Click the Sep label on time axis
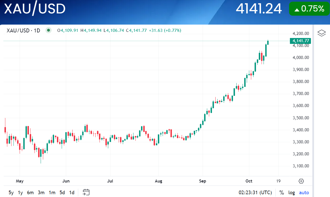This screenshot has height=197, width=330. tap(202, 181)
